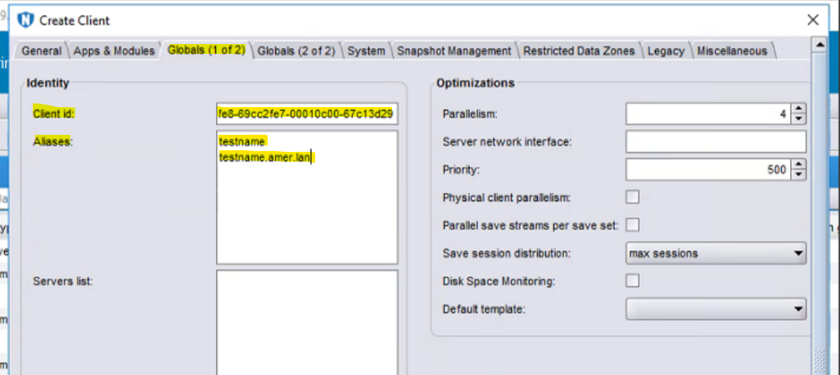Click inside the Aliases text area

point(307,198)
